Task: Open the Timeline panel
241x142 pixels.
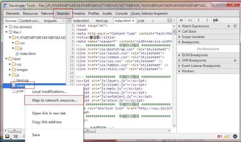Action: point(78,13)
